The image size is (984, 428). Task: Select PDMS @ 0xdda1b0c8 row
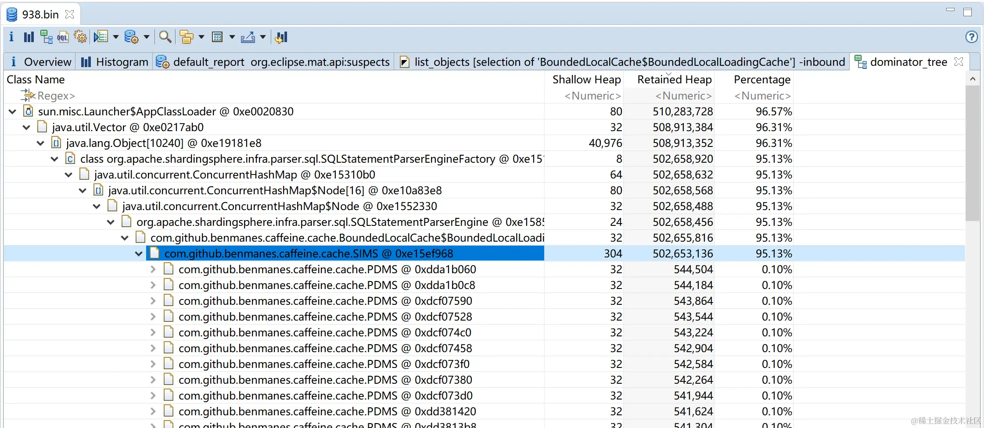point(485,285)
